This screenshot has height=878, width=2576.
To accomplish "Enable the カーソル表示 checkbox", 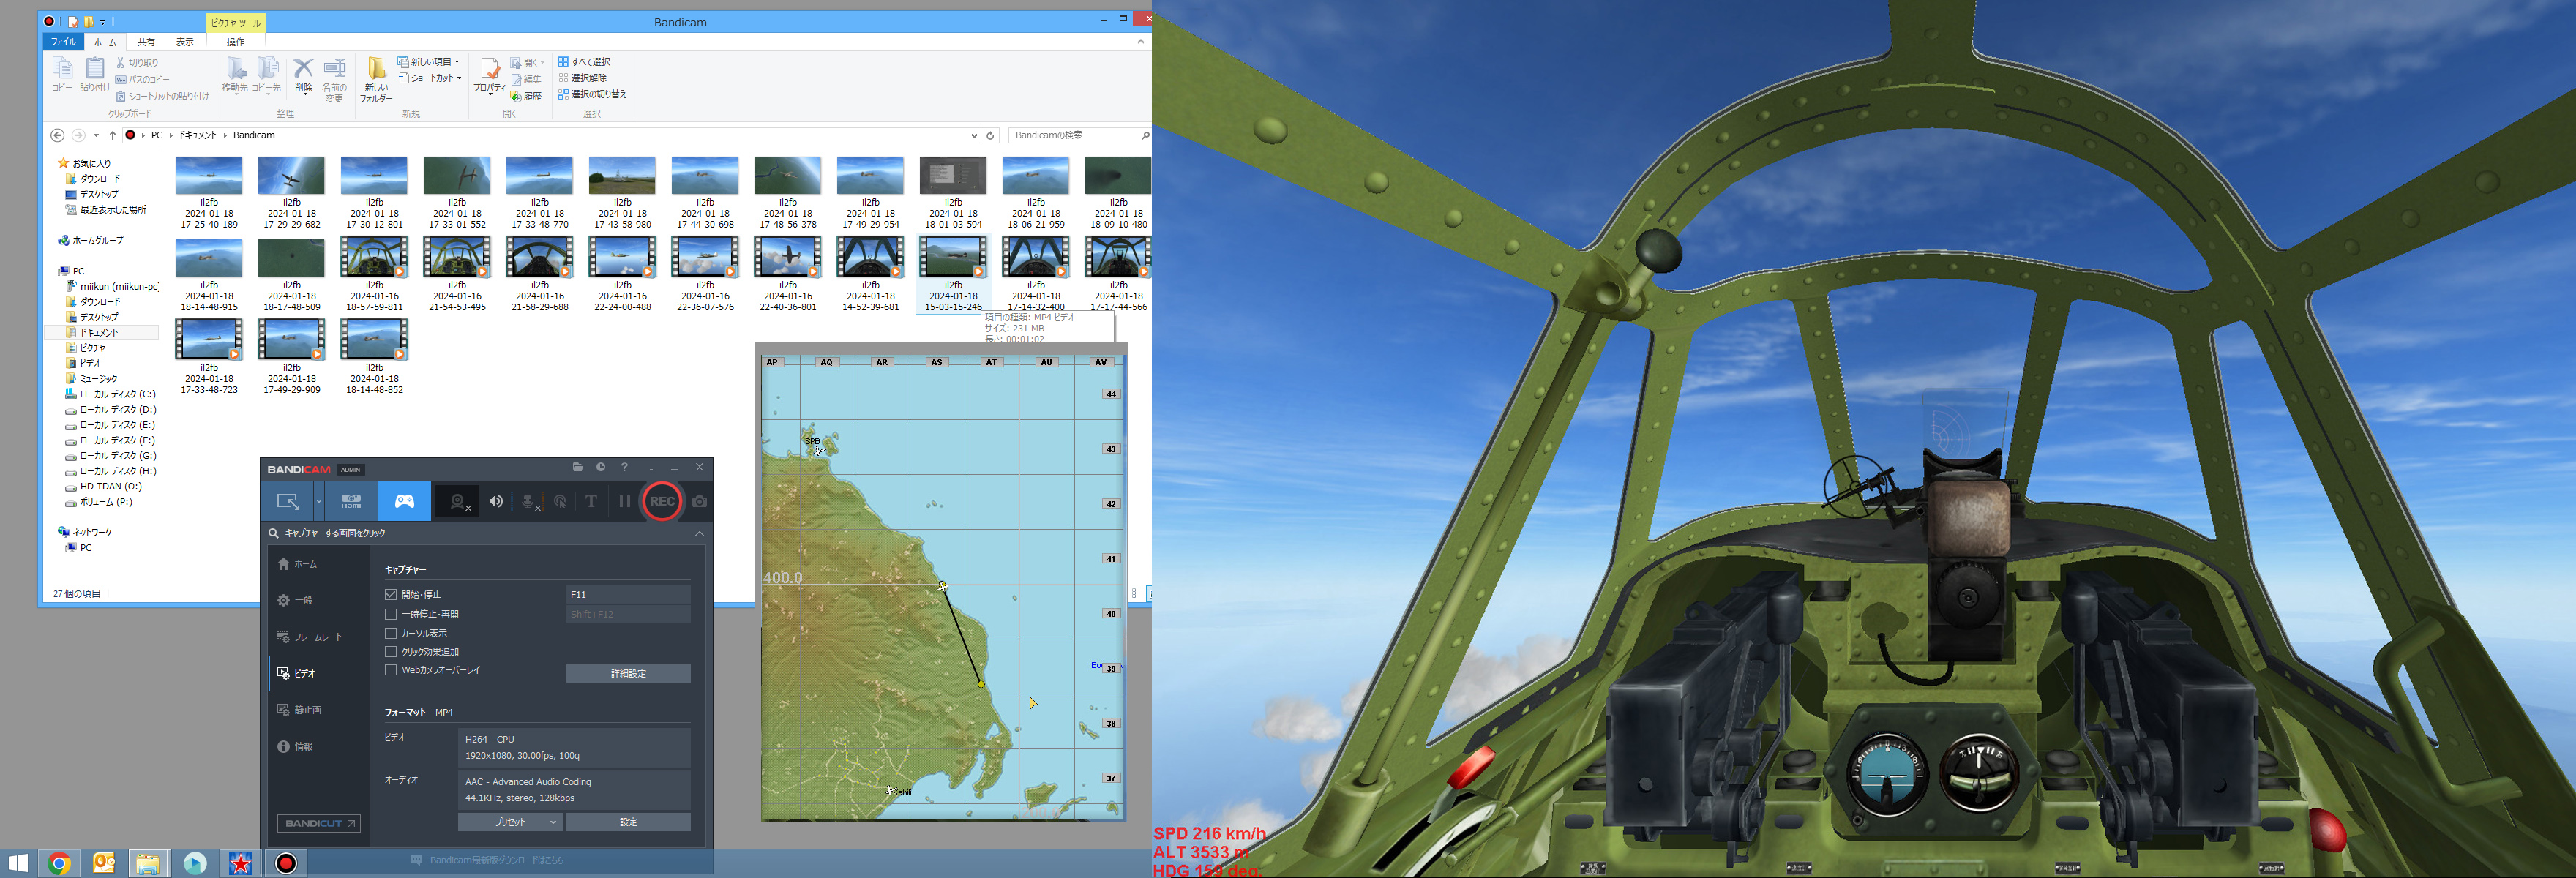I will [x=391, y=633].
